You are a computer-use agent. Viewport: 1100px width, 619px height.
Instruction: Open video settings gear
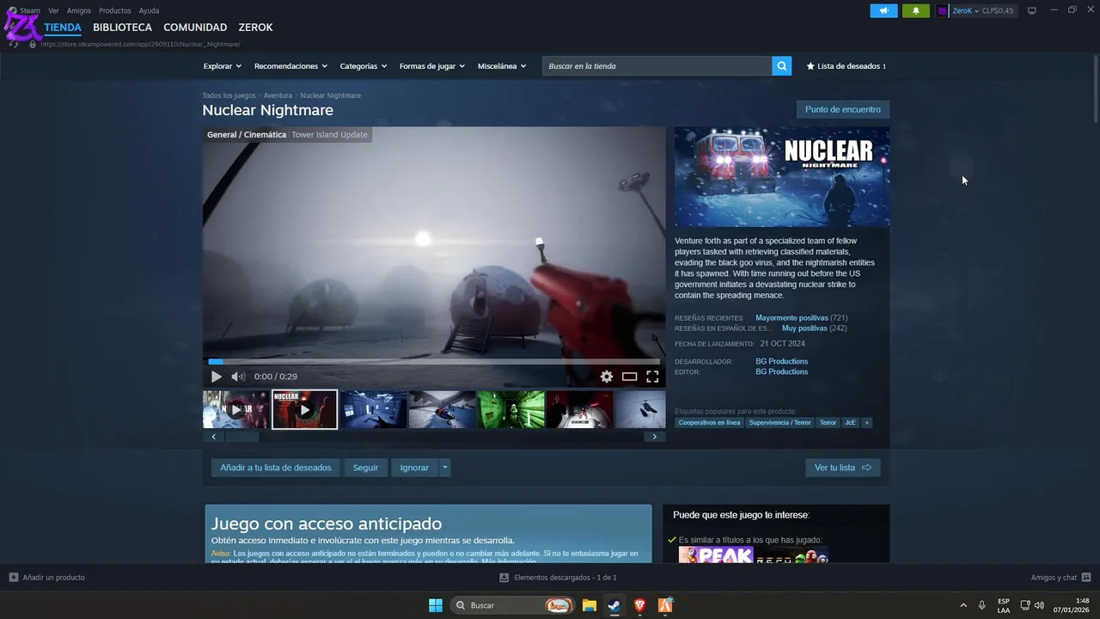point(607,377)
